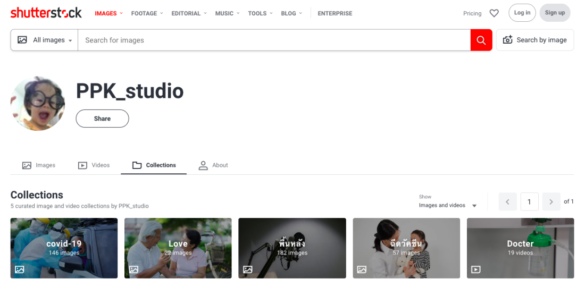Click image-type icon on พื้นหลัง collection
Image resolution: width=585 pixels, height=287 pixels.
pos(248,269)
